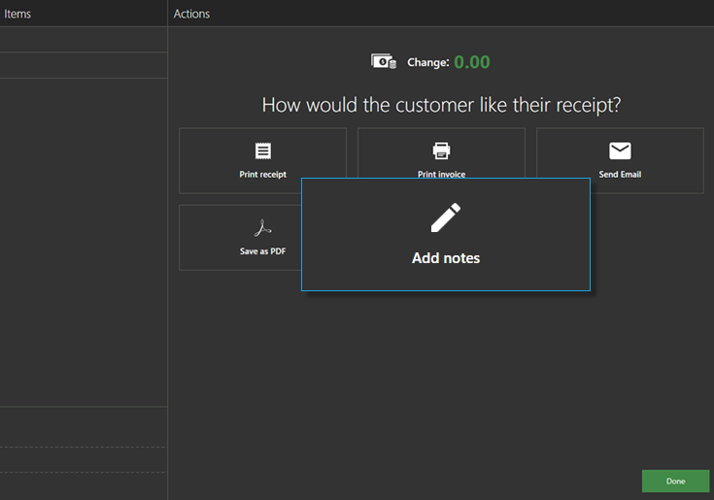Select the Items panel header

pos(17,15)
